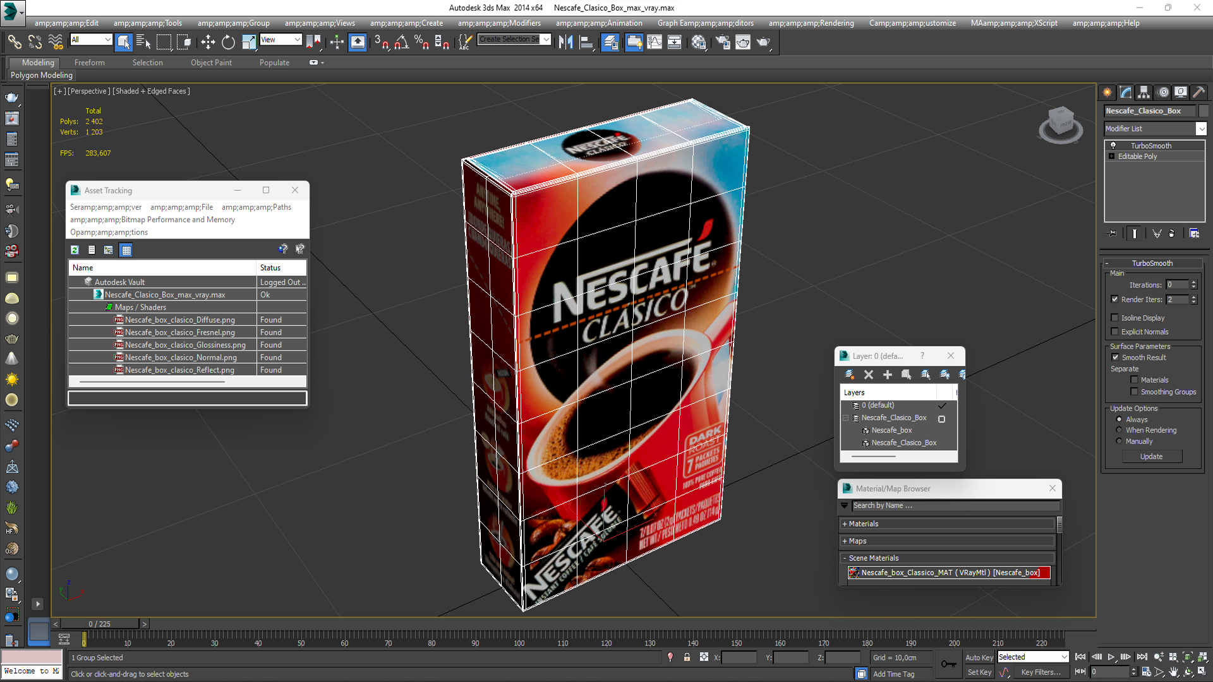Click the Set Key button
The width and height of the screenshot is (1213, 682).
click(979, 673)
